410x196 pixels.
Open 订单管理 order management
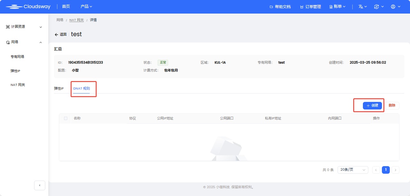[310, 6]
